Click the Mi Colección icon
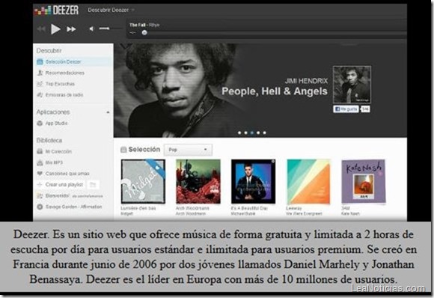This screenshot has width=434, height=298. [x=40, y=151]
